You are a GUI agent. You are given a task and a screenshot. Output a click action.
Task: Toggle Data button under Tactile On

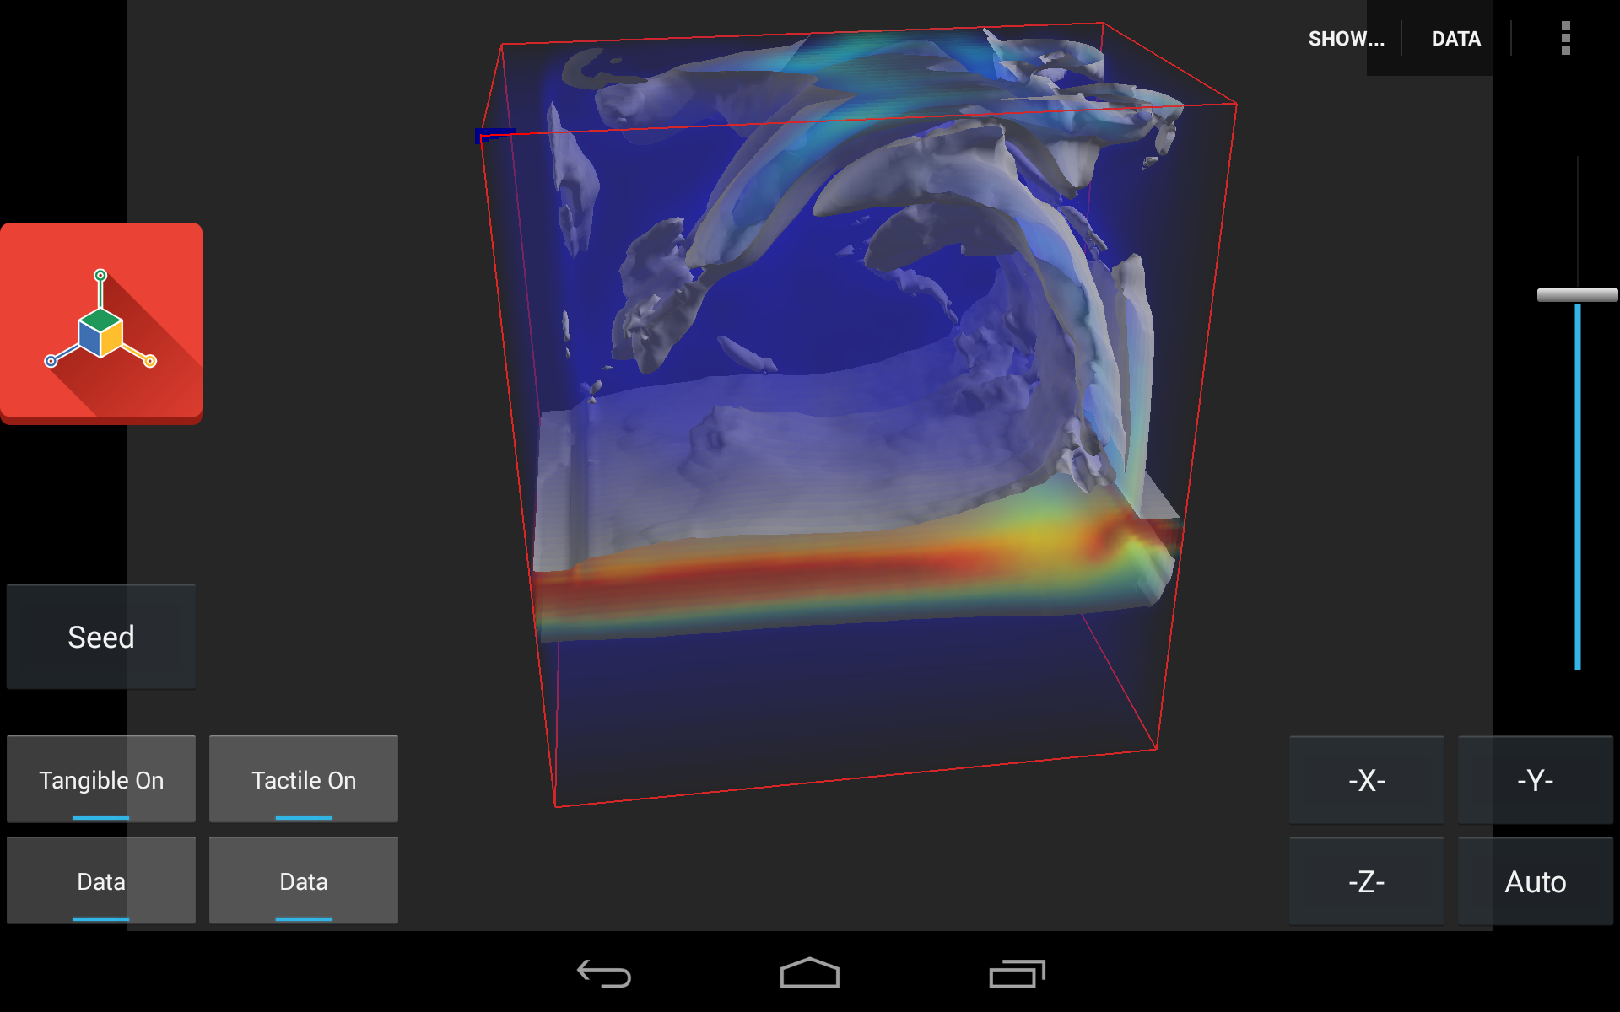coord(304,880)
